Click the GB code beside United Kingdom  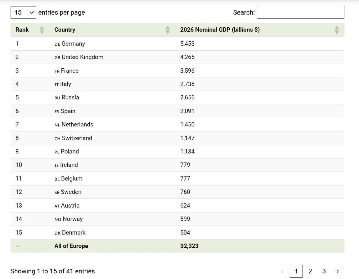tap(57, 57)
